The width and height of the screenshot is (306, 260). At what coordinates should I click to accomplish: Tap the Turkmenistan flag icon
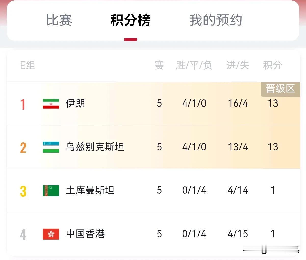51,190
